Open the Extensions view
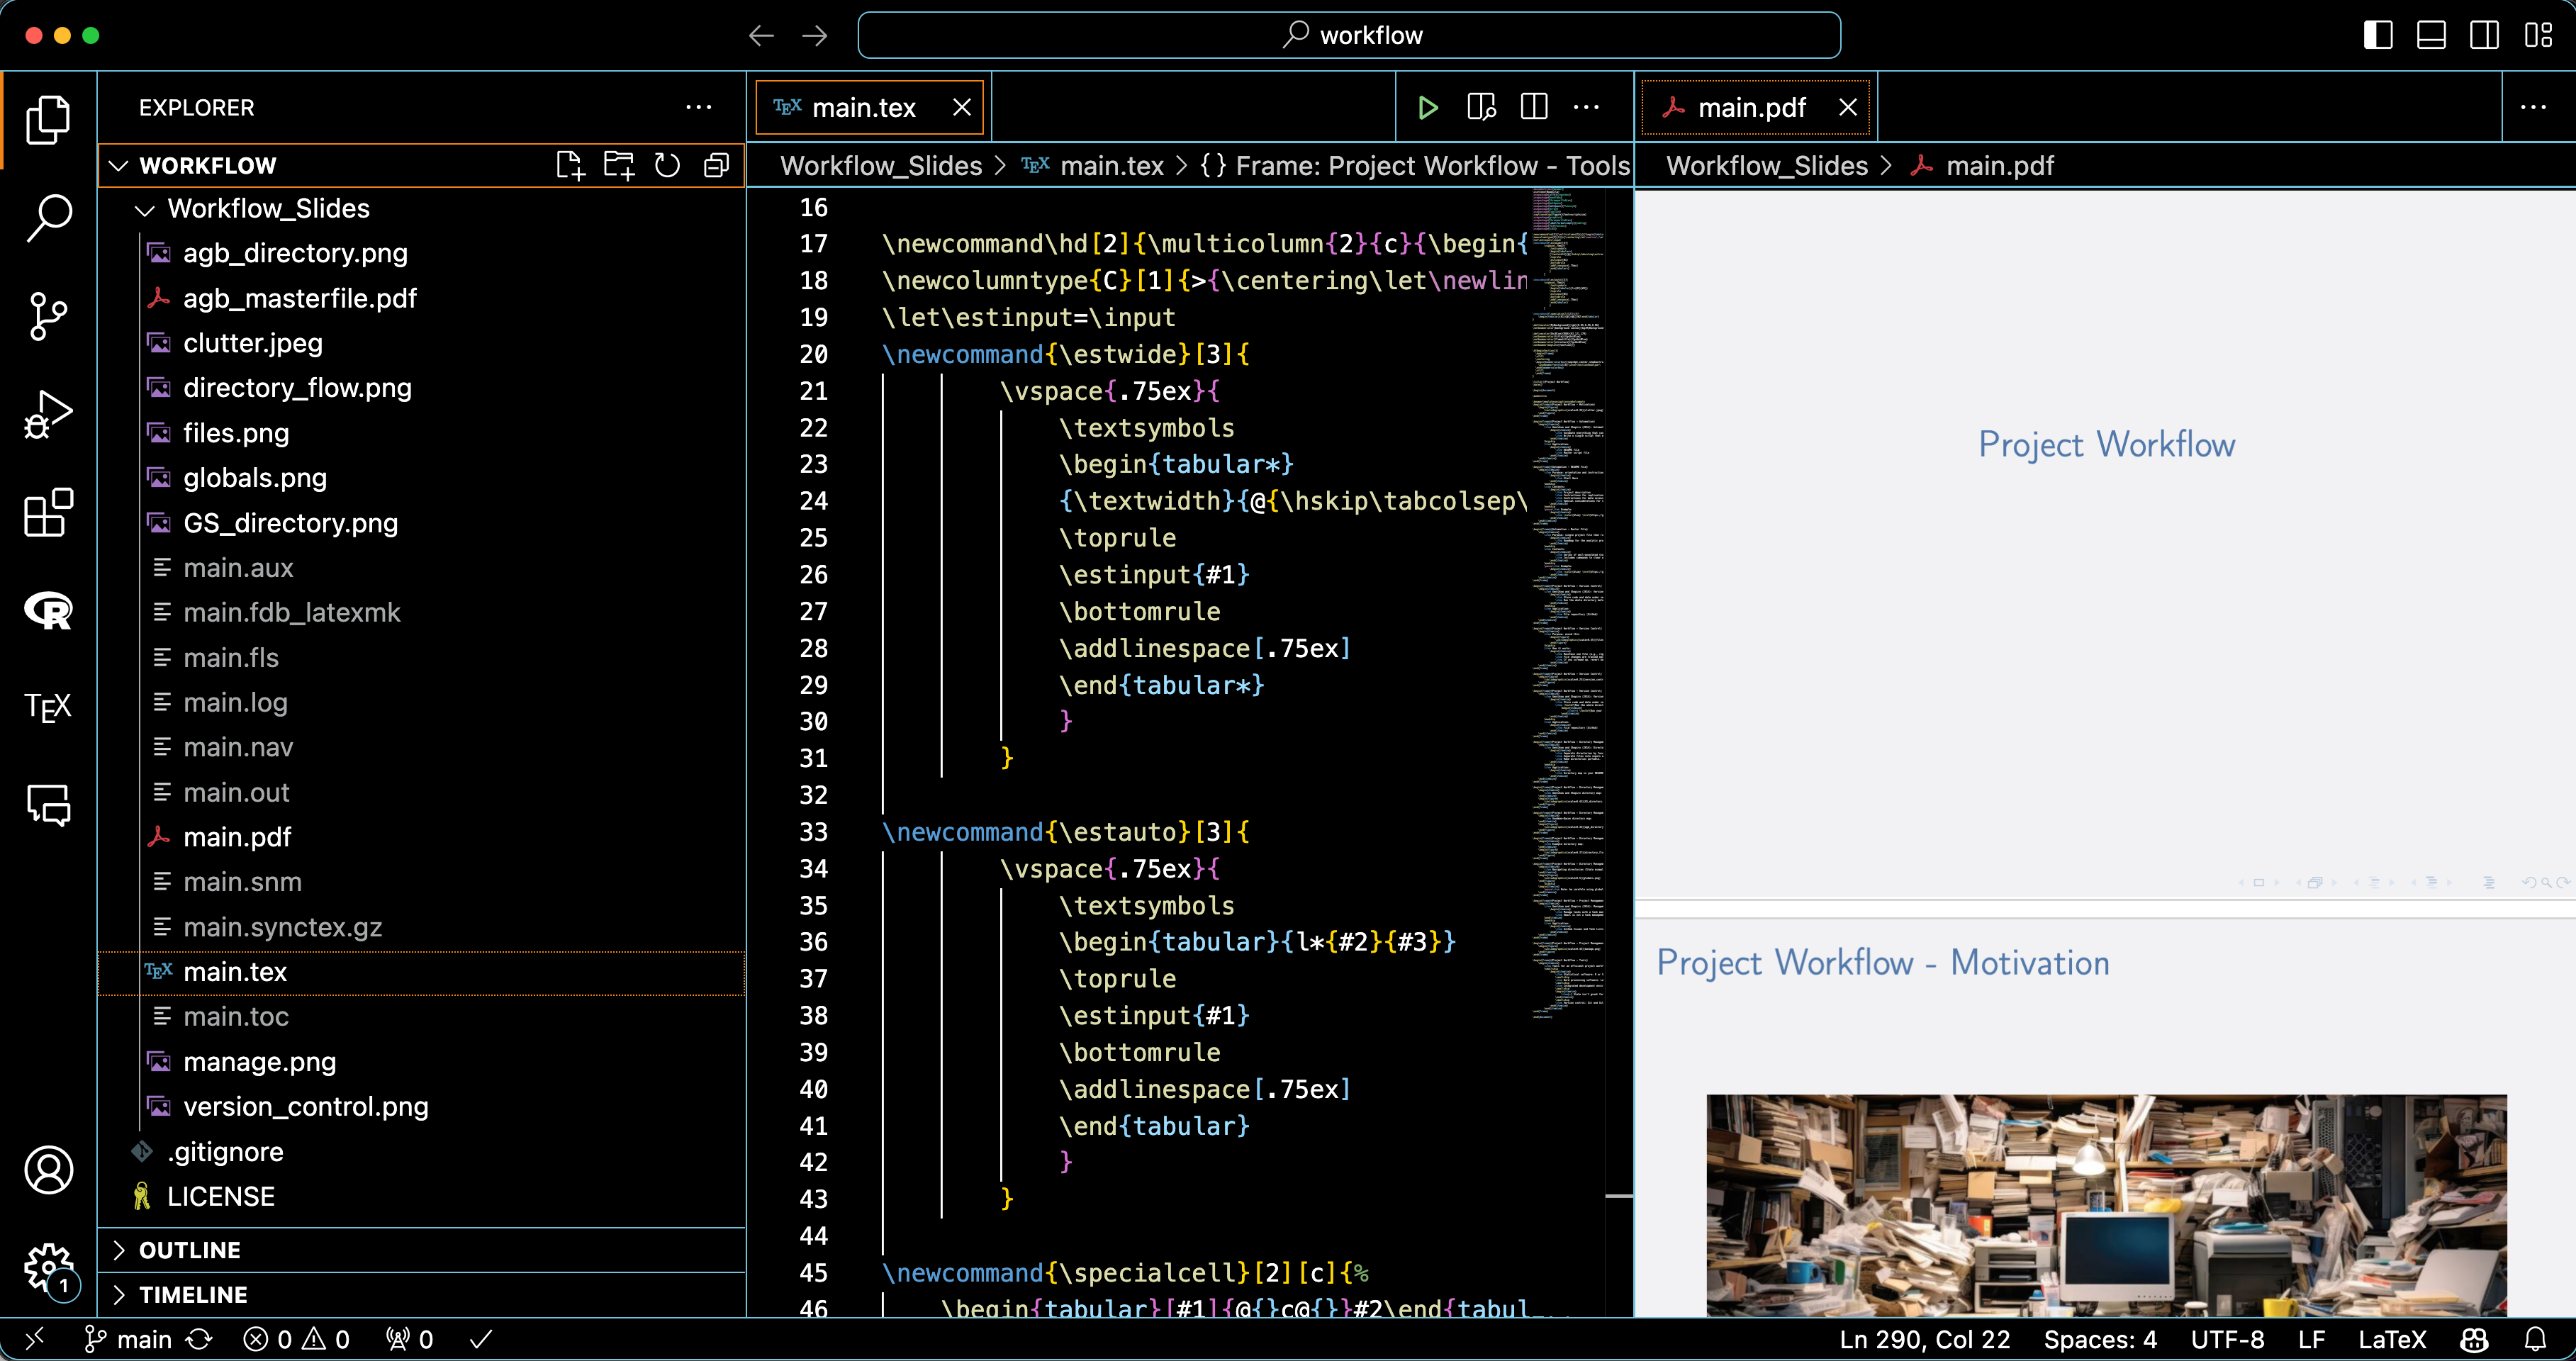This screenshot has height=1361, width=2576. (48, 512)
